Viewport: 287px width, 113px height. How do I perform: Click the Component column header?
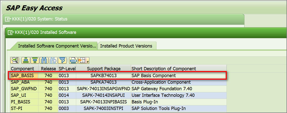pyautogui.click(x=23, y=69)
